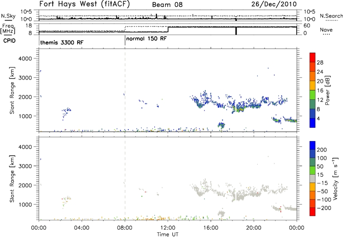Click the red swatch atop Power colorbar
The width and height of the screenshot is (343, 237).
pos(313,57)
